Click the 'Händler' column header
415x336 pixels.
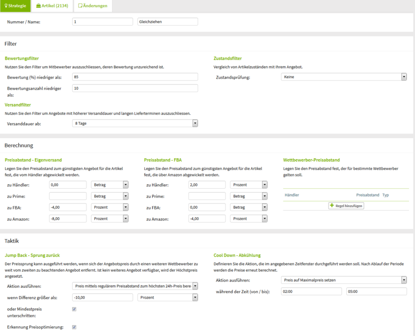coord(292,195)
